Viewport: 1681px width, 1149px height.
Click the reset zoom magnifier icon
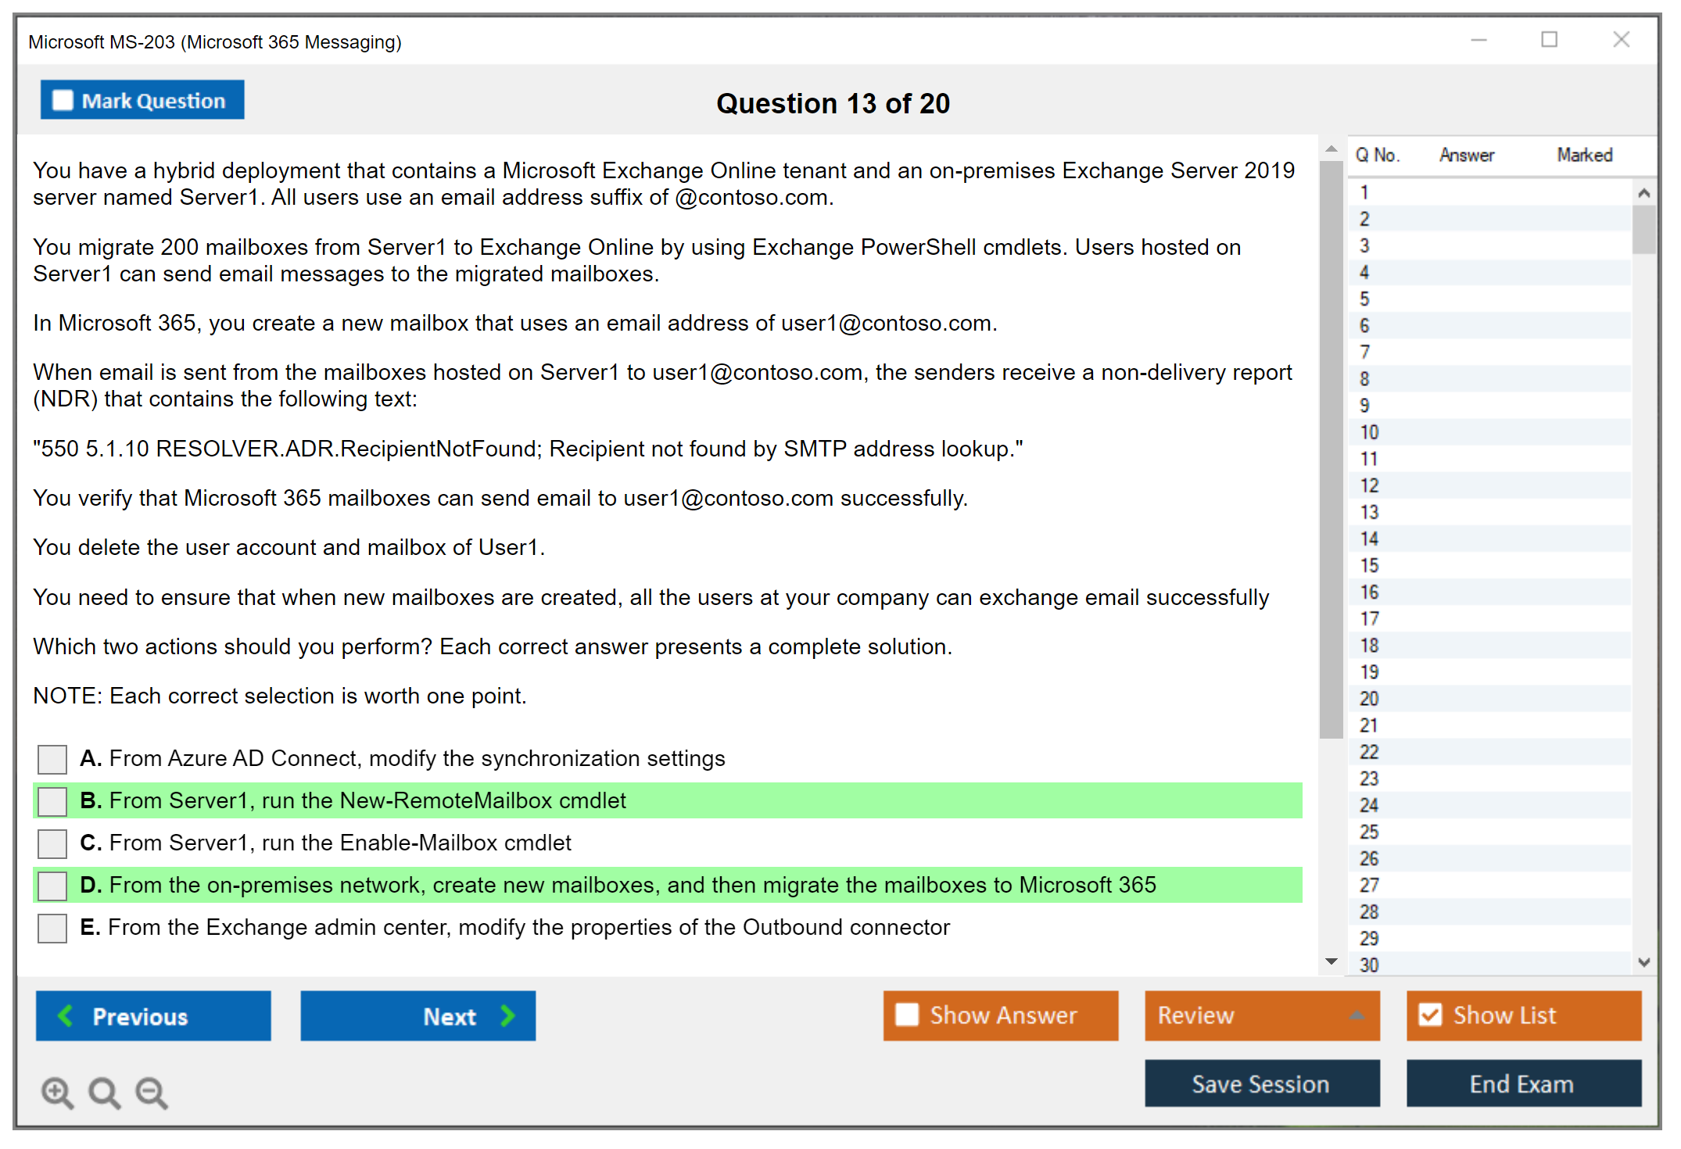104,1092
